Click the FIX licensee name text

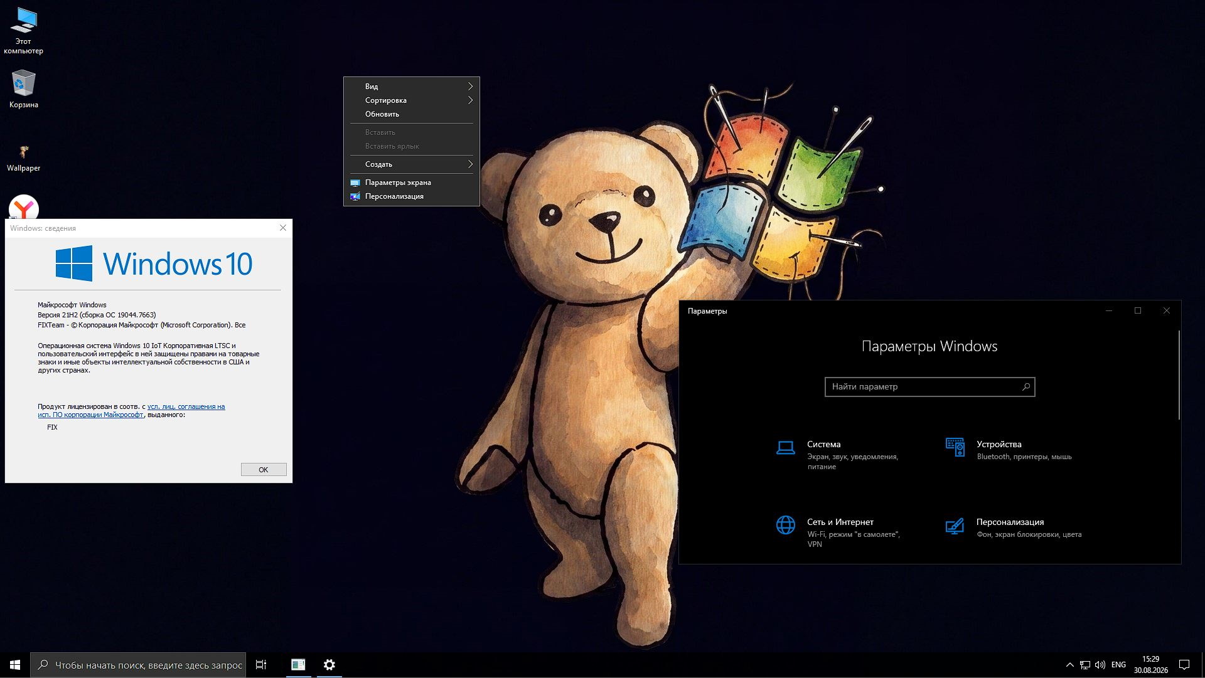click(x=52, y=427)
